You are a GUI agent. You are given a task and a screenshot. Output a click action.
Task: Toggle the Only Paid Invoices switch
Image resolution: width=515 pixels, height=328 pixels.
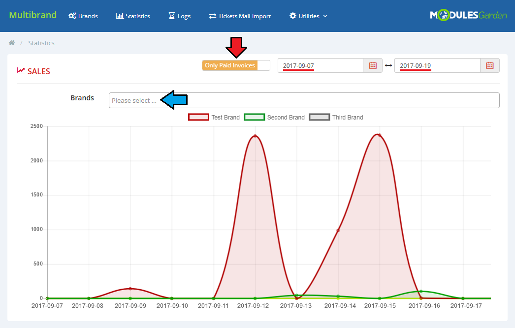point(236,65)
